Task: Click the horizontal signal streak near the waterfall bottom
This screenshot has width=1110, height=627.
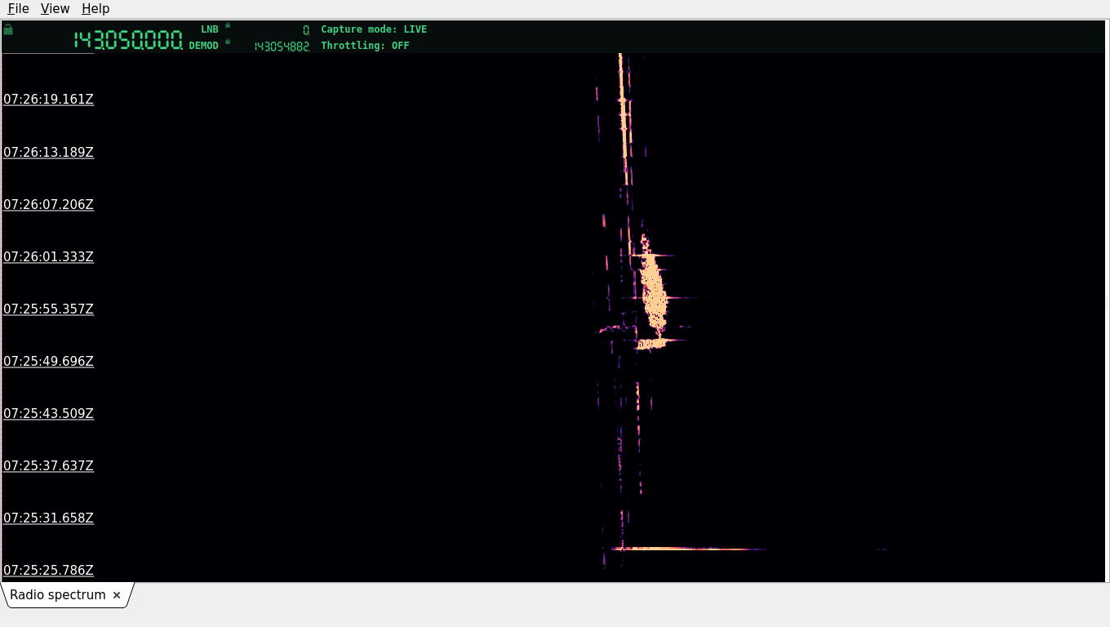Action: (690, 549)
